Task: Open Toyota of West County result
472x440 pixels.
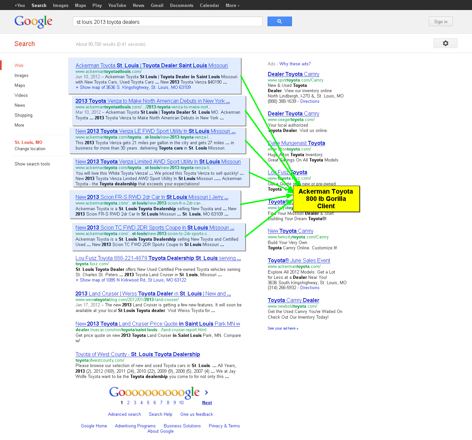Action: coord(138,354)
